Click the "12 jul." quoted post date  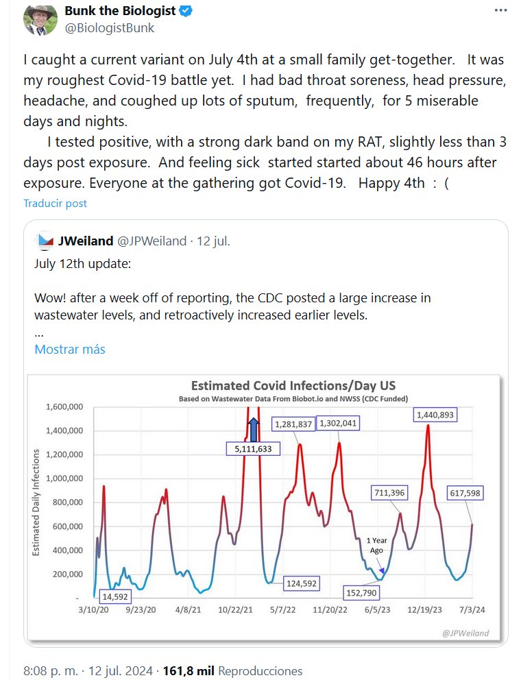pos(213,241)
